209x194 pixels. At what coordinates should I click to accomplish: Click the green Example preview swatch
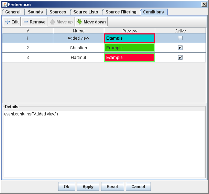coord(129,48)
